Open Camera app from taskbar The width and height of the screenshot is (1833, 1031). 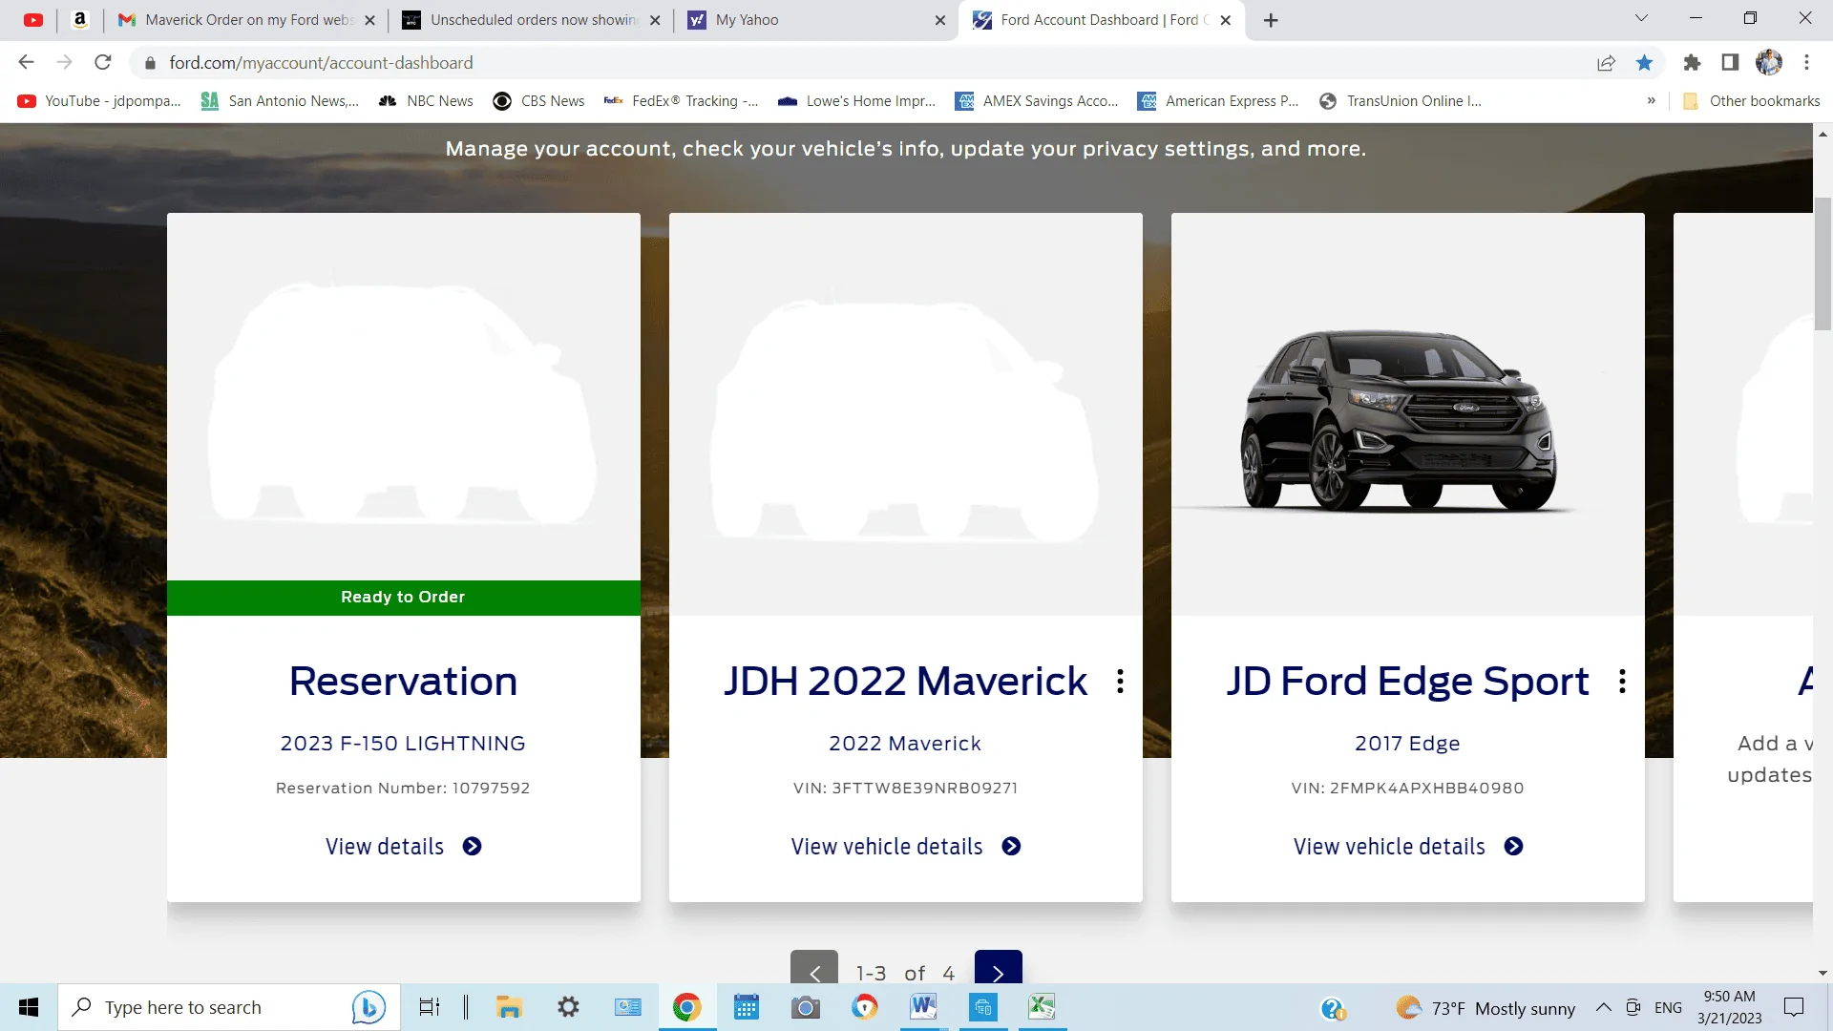[806, 1007]
